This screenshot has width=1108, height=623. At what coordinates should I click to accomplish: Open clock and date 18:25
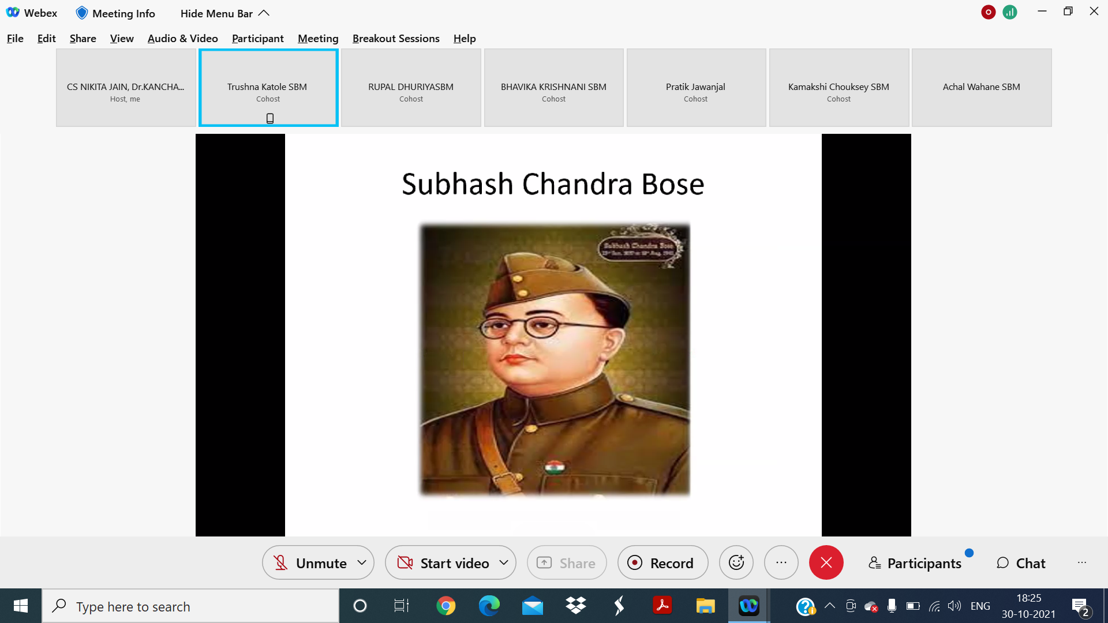1028,606
